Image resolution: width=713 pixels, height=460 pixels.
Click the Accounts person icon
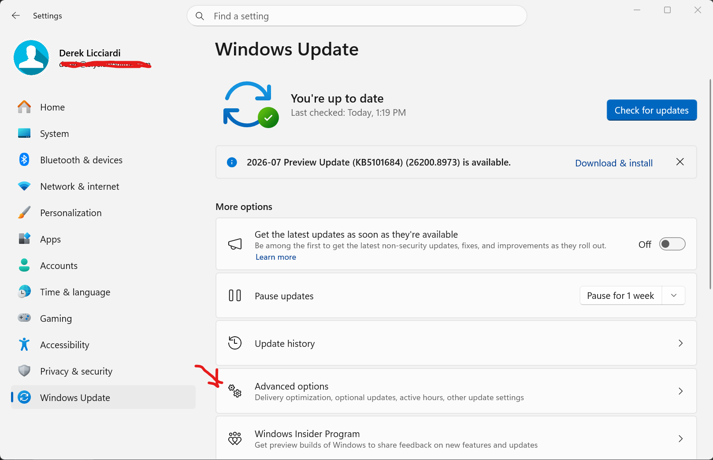[24, 265]
